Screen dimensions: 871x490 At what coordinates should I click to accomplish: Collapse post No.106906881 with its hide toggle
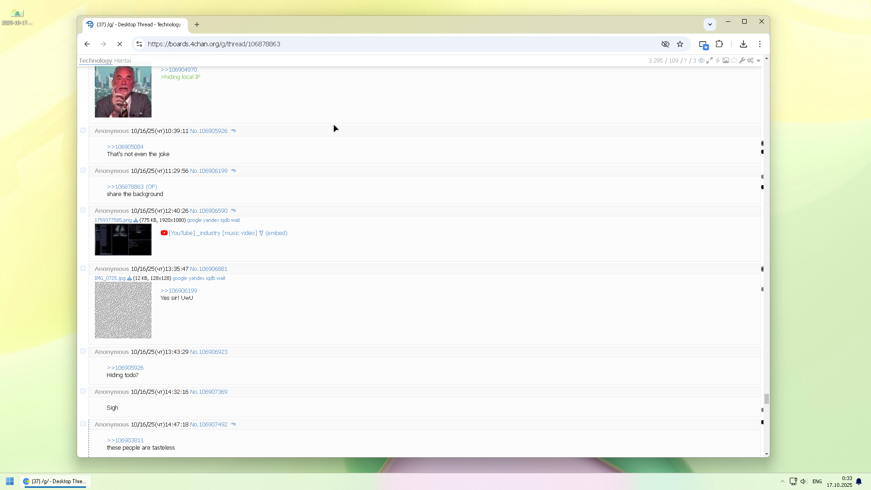83,269
